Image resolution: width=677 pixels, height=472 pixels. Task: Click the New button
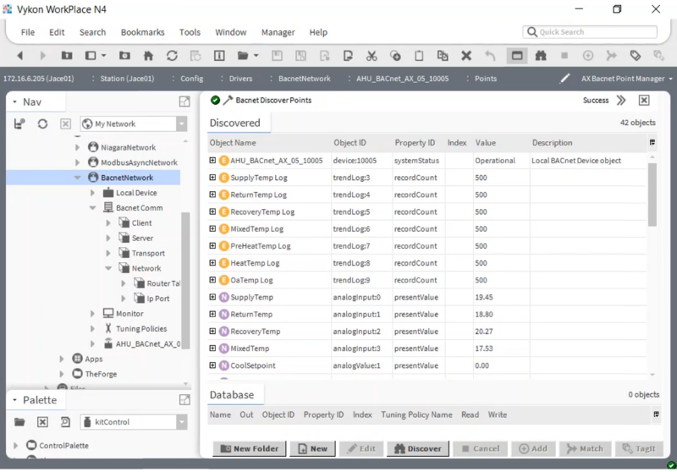[x=312, y=448]
